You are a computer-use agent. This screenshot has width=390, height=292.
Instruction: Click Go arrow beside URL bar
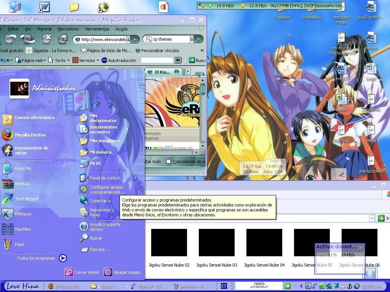(135, 39)
